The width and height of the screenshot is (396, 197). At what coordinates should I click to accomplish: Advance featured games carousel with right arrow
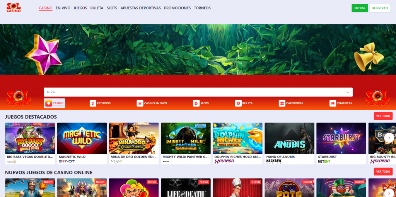click(389, 138)
